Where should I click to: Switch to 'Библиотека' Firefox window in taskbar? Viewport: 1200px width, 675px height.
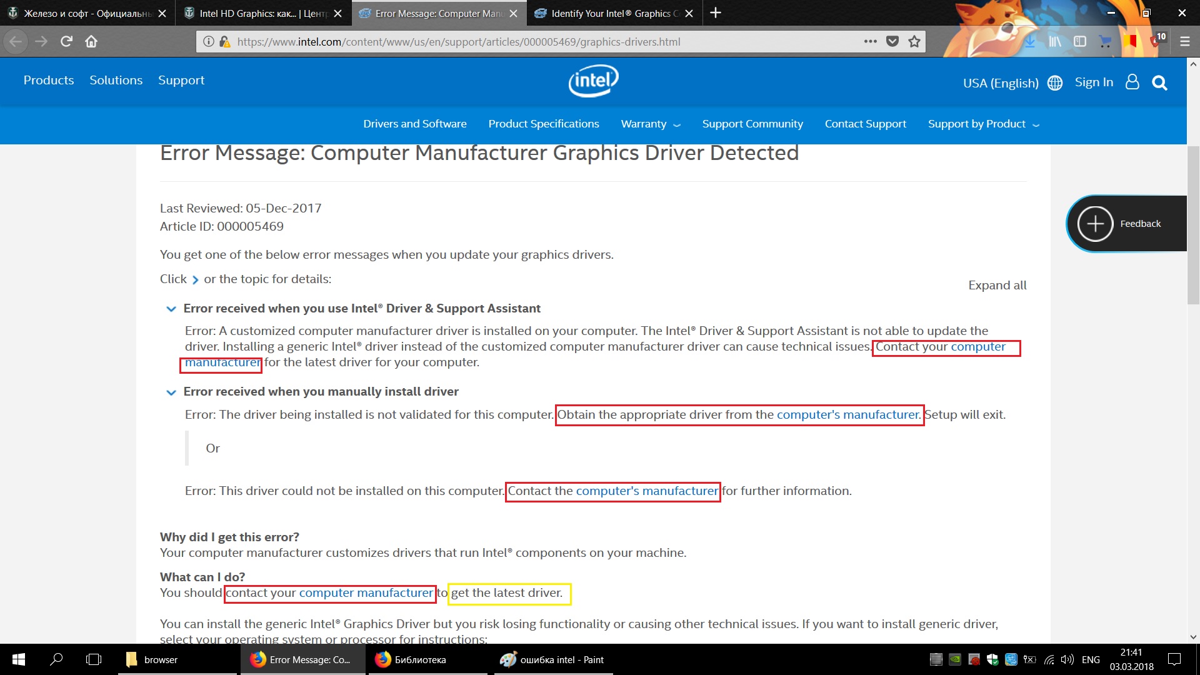pos(427,659)
